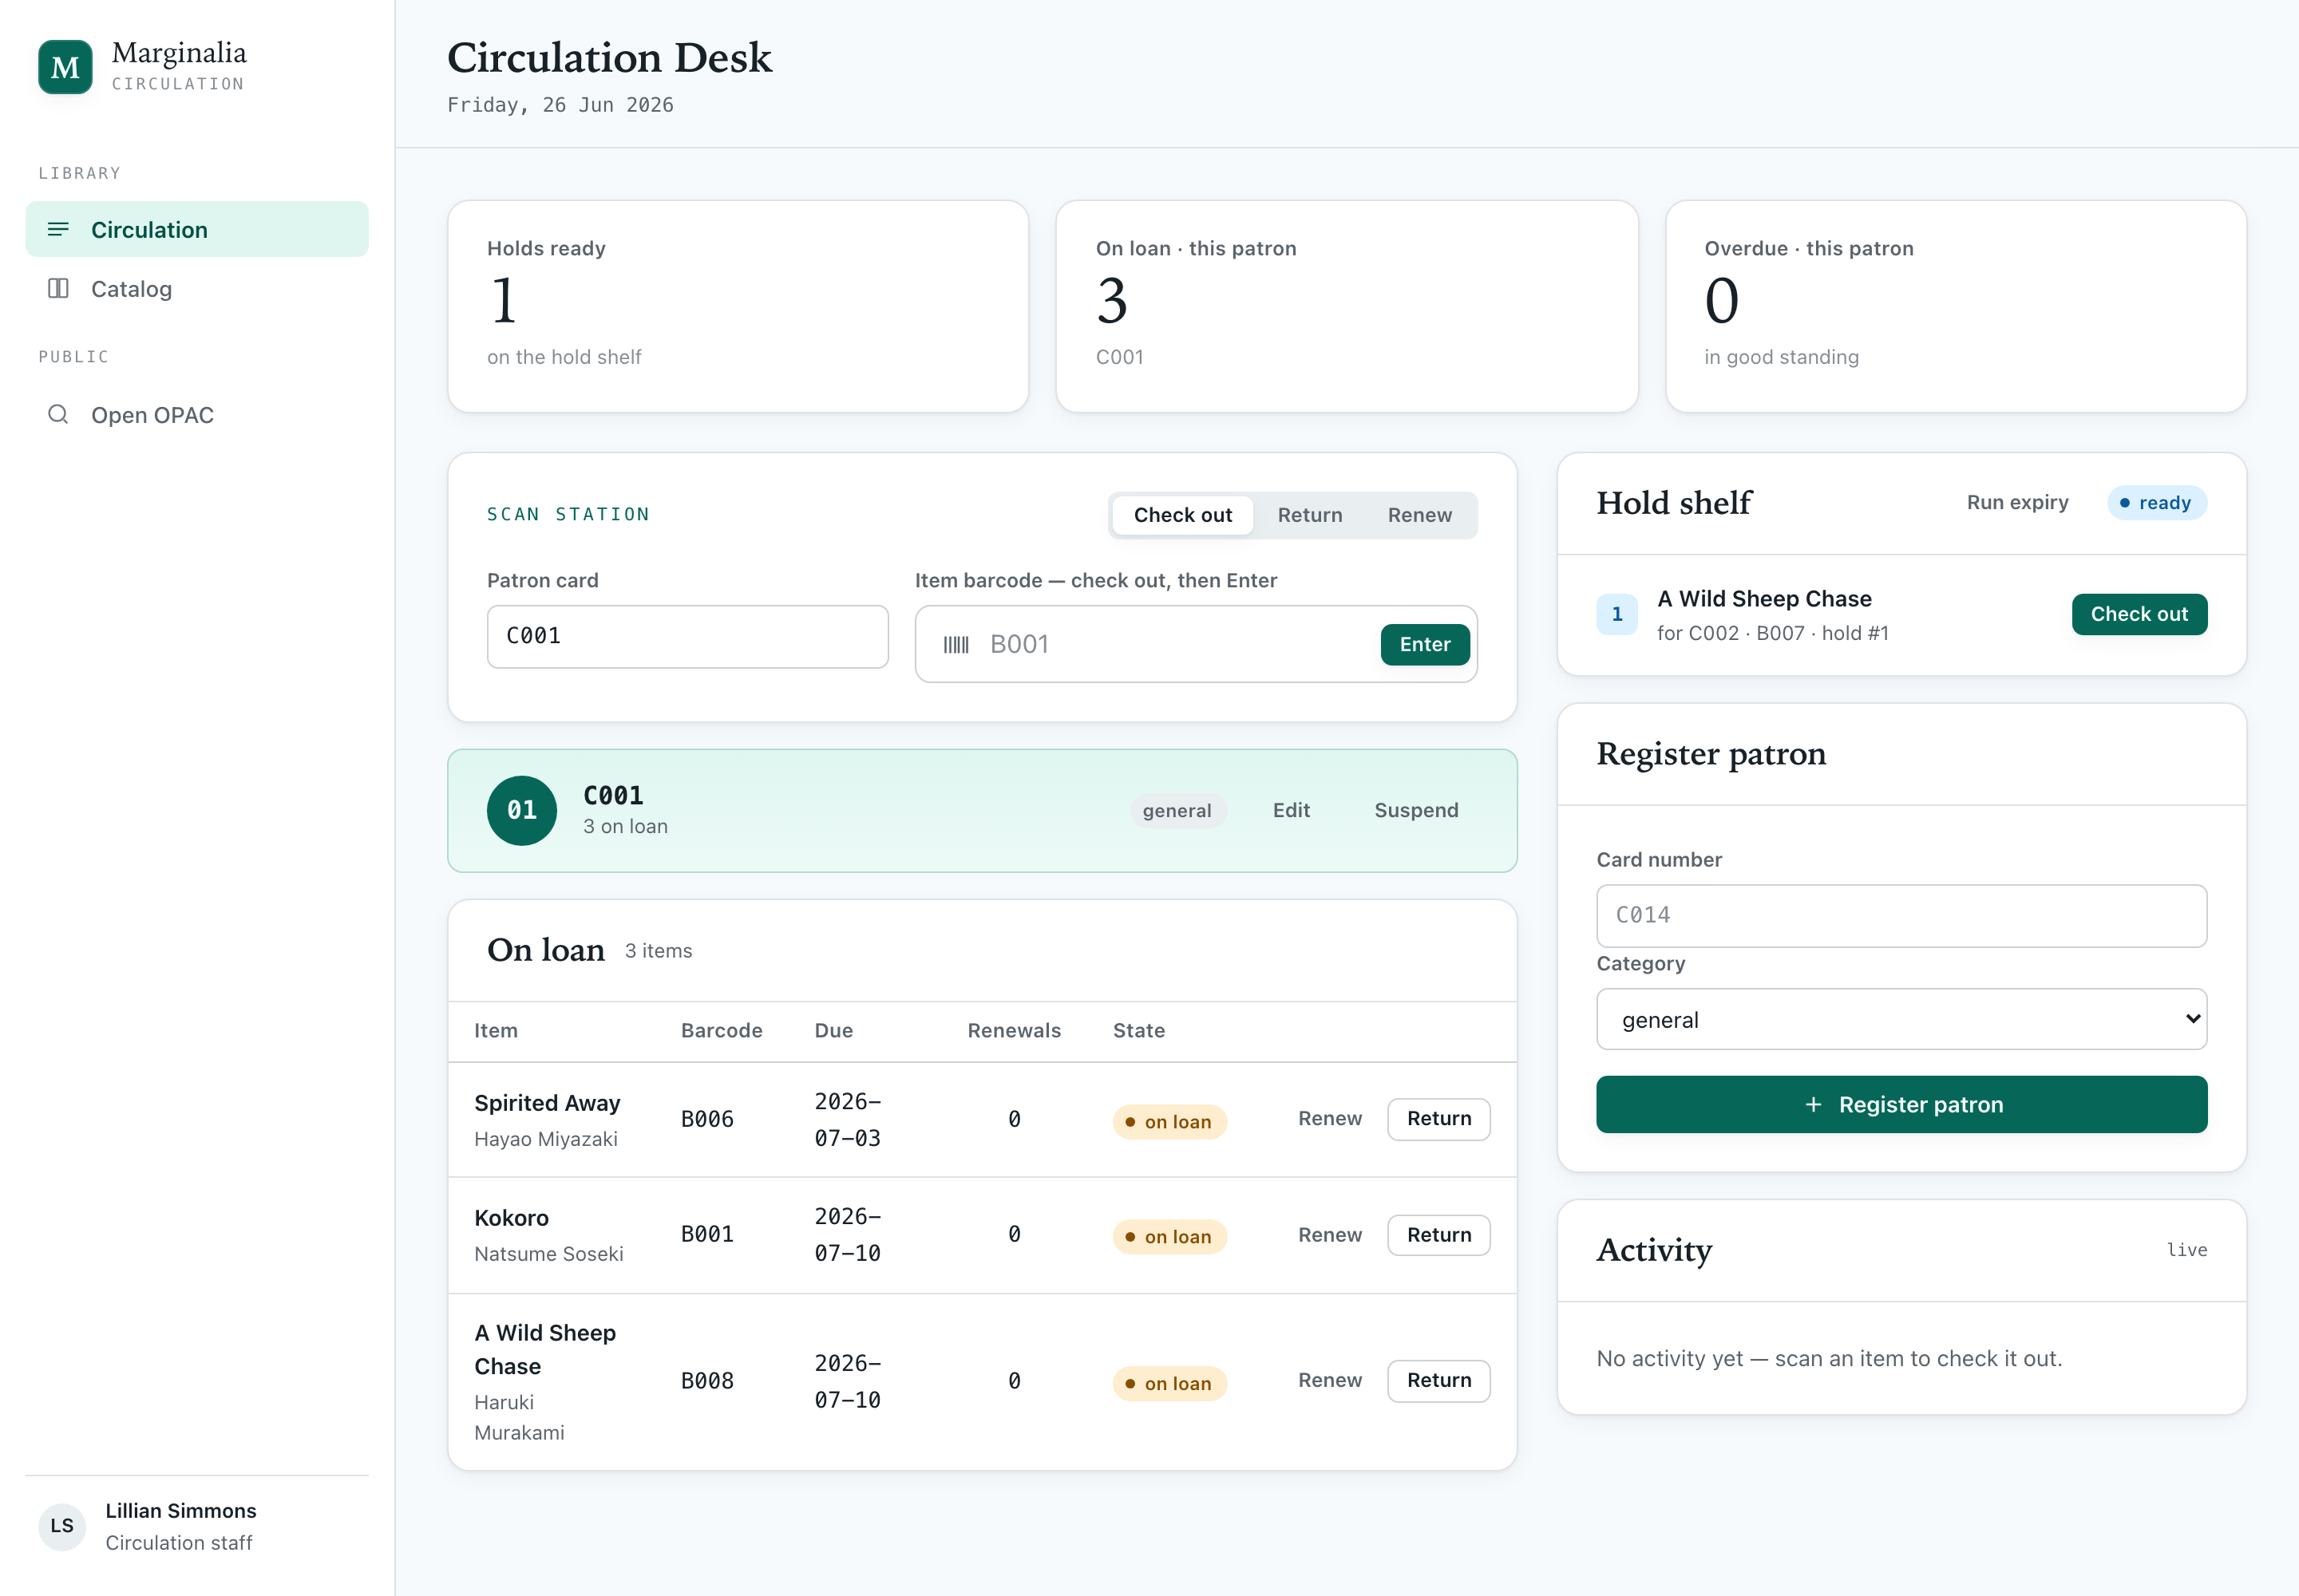Screen dimensions: 2299x1596
Task: Click the Open OPAC search icon
Action: pos(58,414)
